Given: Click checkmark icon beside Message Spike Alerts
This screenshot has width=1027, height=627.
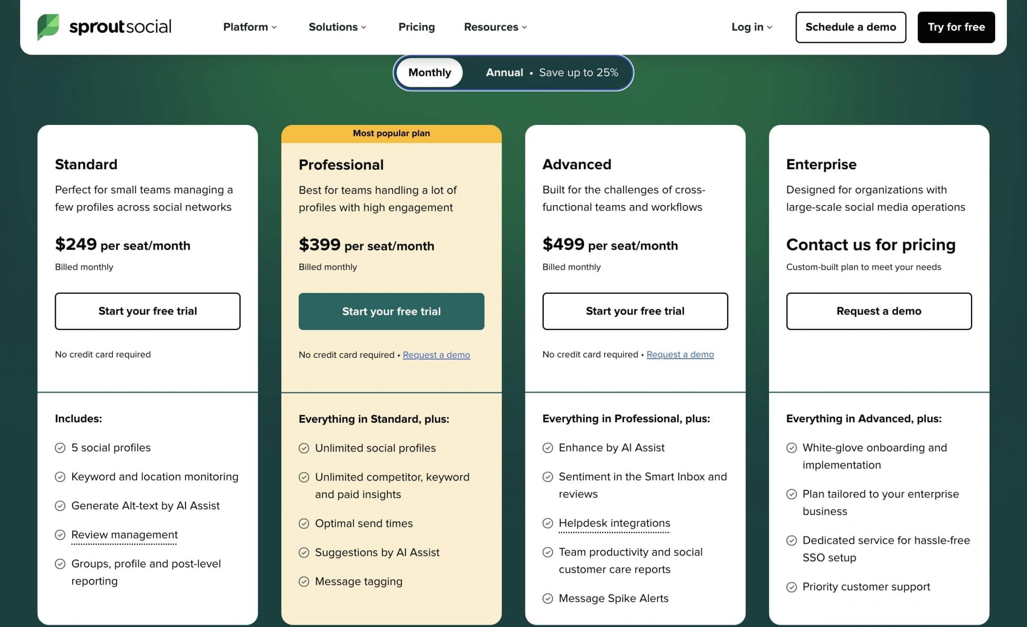Looking at the screenshot, I should [x=547, y=599].
